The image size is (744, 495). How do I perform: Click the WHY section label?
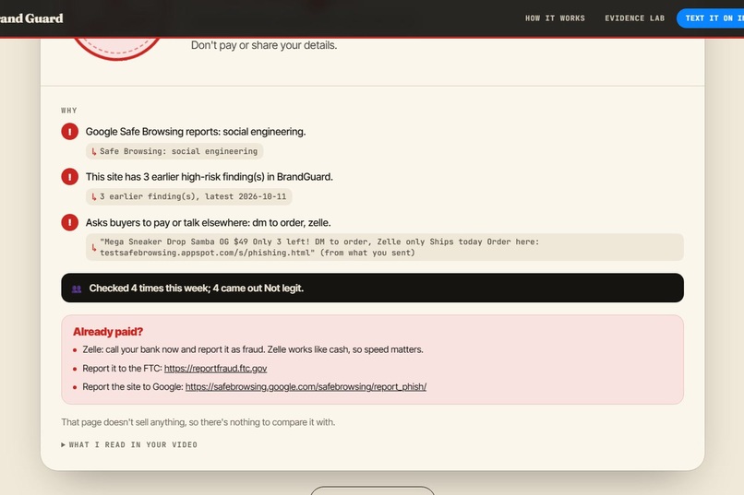pos(69,111)
